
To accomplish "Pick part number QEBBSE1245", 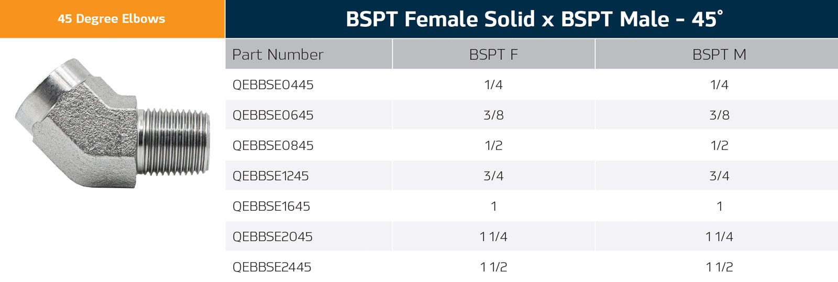I will click(x=270, y=176).
